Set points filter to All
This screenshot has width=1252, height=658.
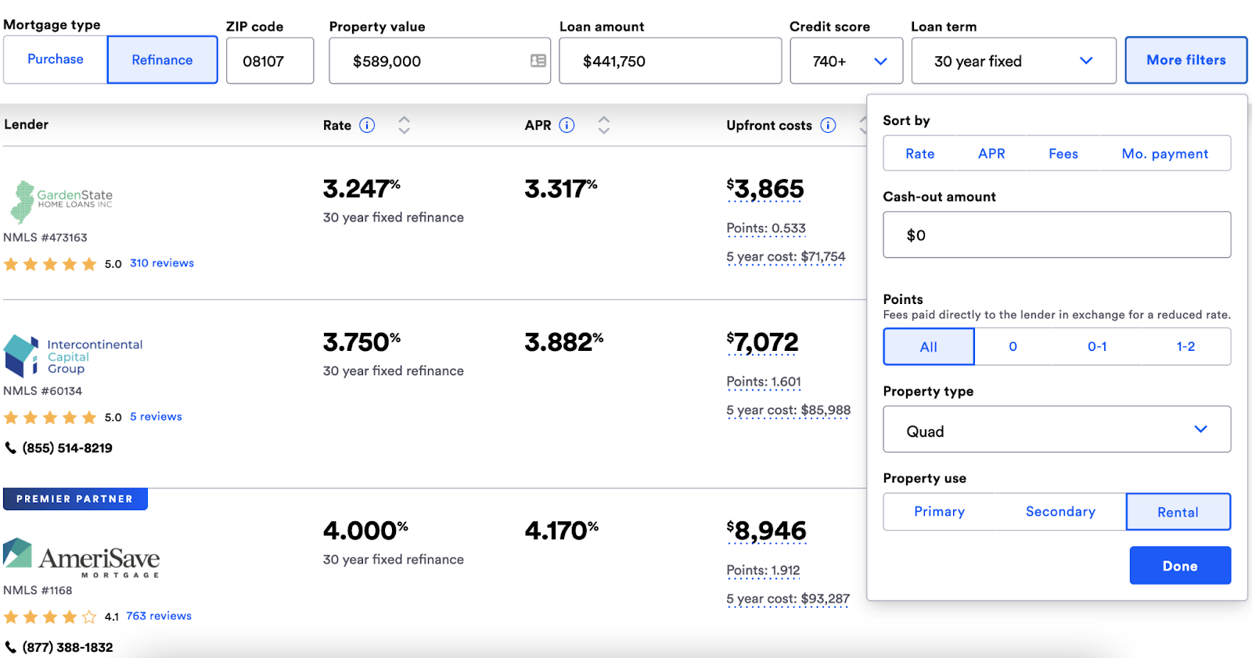(x=929, y=346)
